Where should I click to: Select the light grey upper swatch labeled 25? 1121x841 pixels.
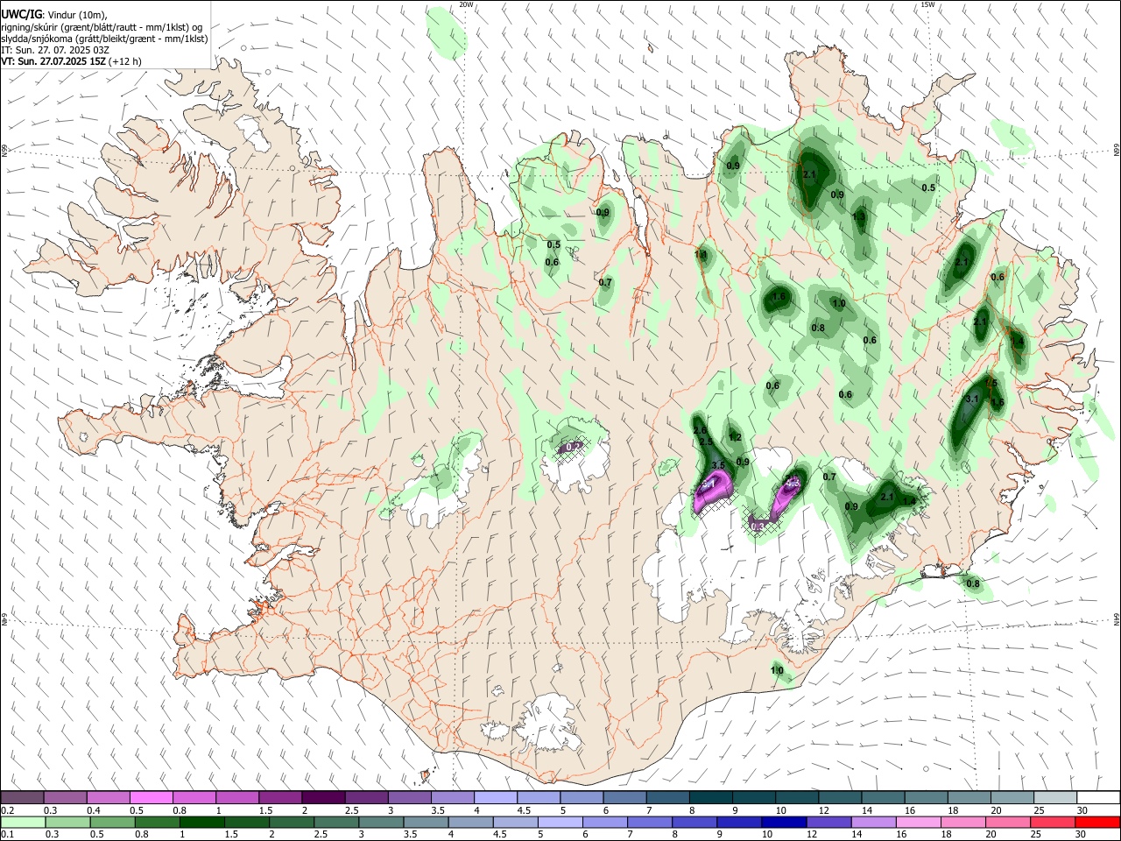1056,797
